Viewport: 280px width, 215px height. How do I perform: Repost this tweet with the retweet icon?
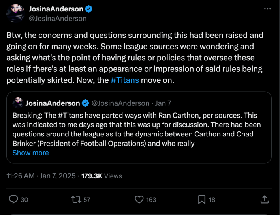(75, 200)
